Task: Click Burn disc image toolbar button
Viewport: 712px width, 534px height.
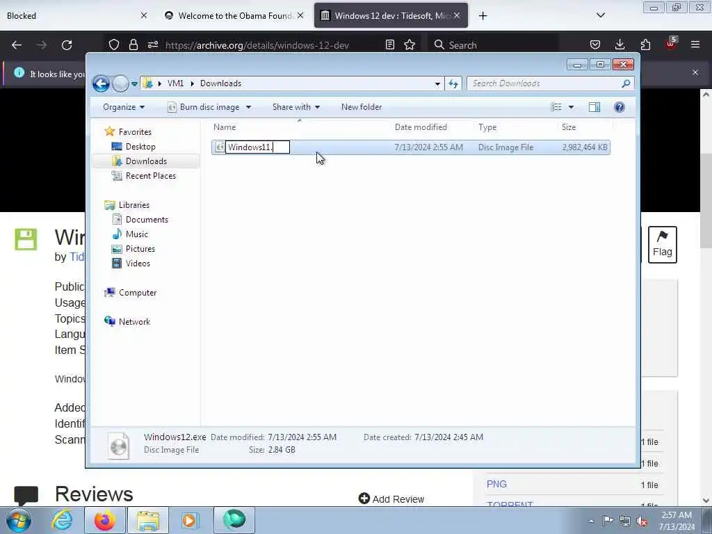Action: (x=204, y=107)
